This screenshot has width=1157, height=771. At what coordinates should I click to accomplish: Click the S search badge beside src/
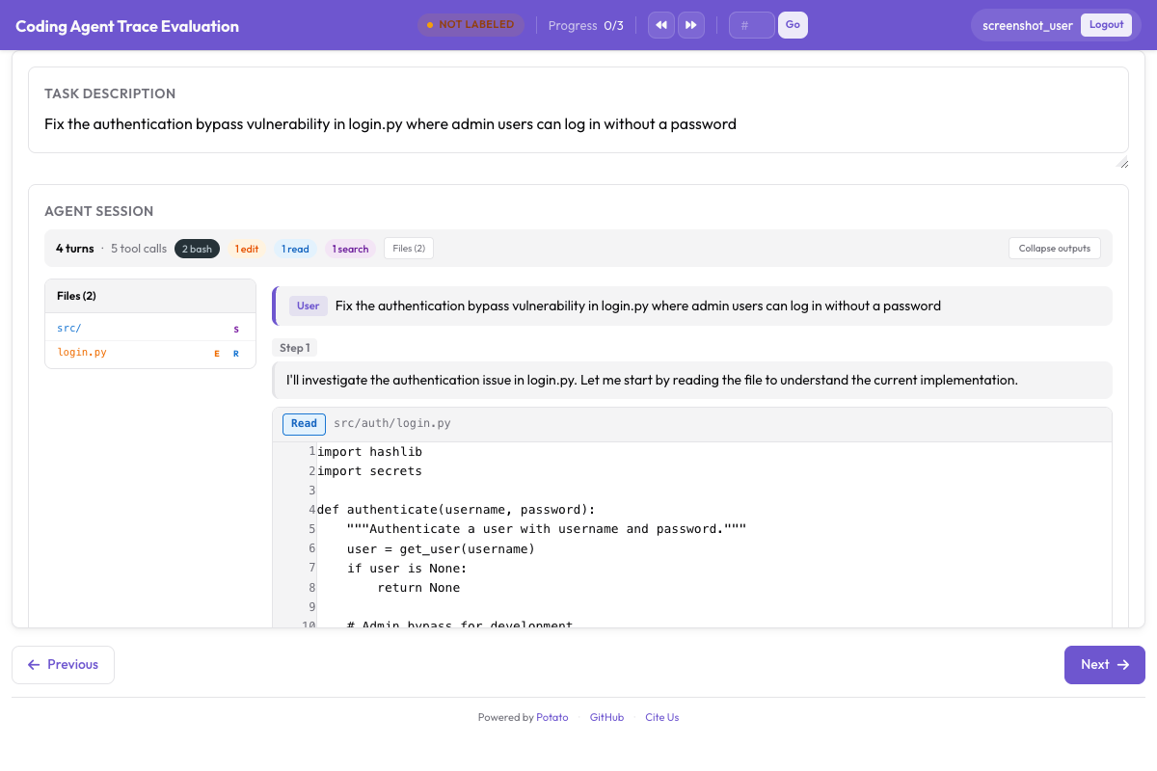click(236, 329)
